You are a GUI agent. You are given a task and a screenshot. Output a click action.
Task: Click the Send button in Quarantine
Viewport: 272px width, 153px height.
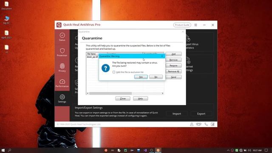[173, 77]
